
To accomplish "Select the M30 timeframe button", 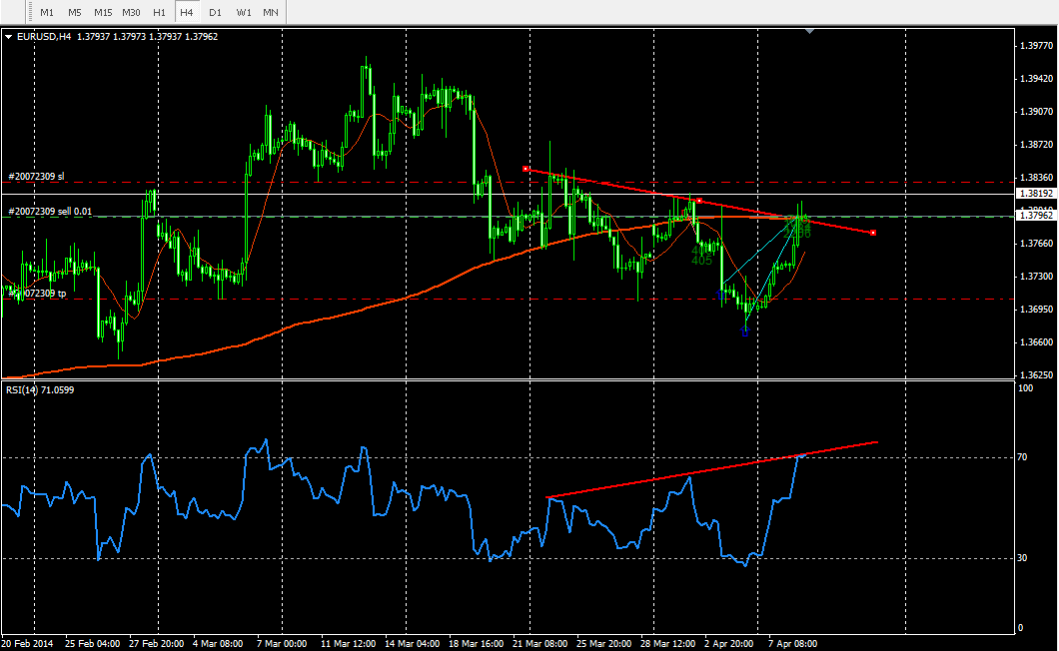I will (x=131, y=12).
